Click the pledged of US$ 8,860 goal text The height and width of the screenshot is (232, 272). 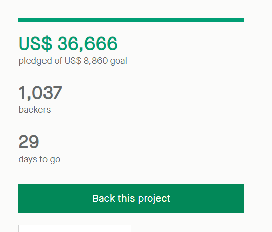pyautogui.click(x=73, y=61)
